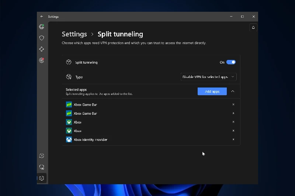Click the second Xbox Game Bar app icon

[x=69, y=113]
